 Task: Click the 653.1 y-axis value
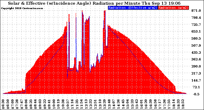[x=196, y=31]
